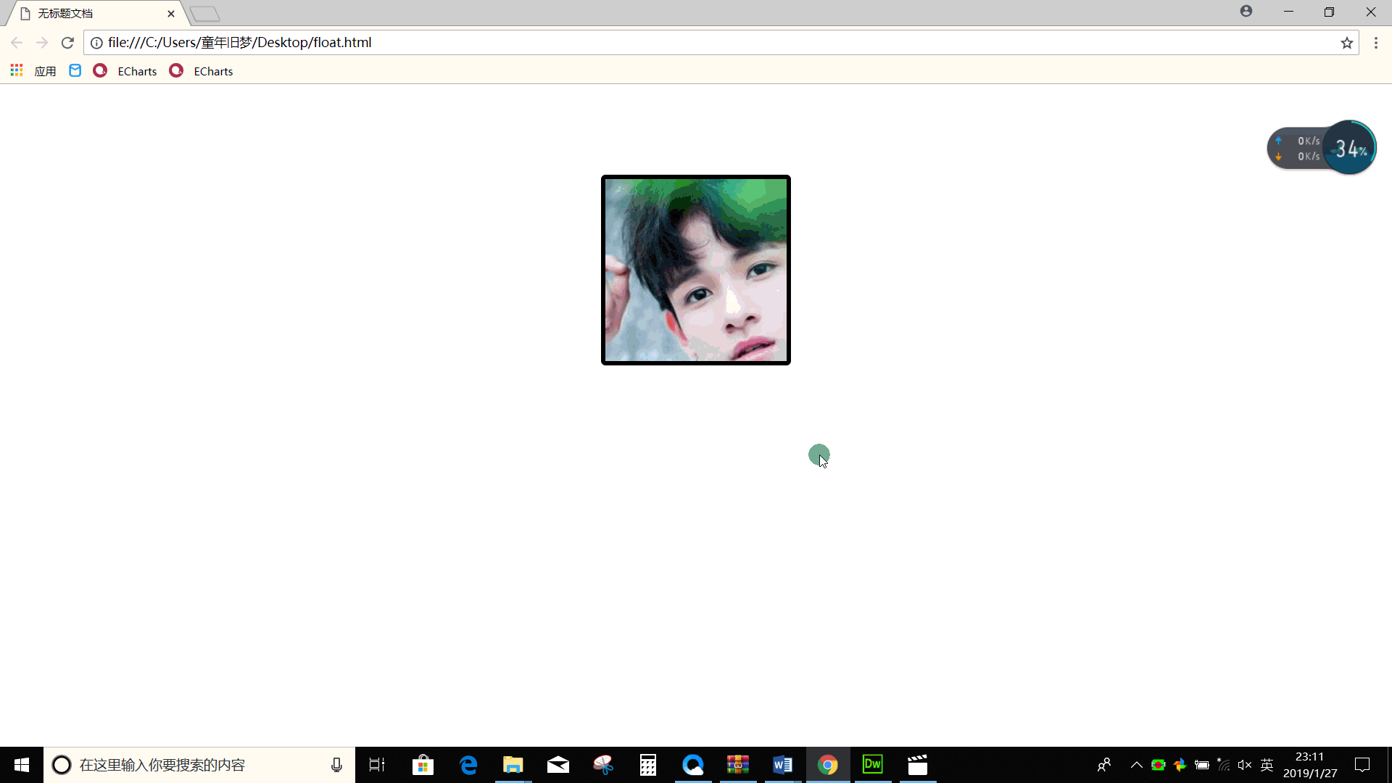
Task: Close the 无标题文档 tab
Action: point(171,14)
